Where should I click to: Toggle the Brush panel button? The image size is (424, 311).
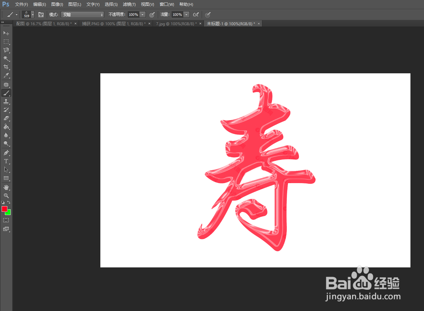(x=41, y=15)
